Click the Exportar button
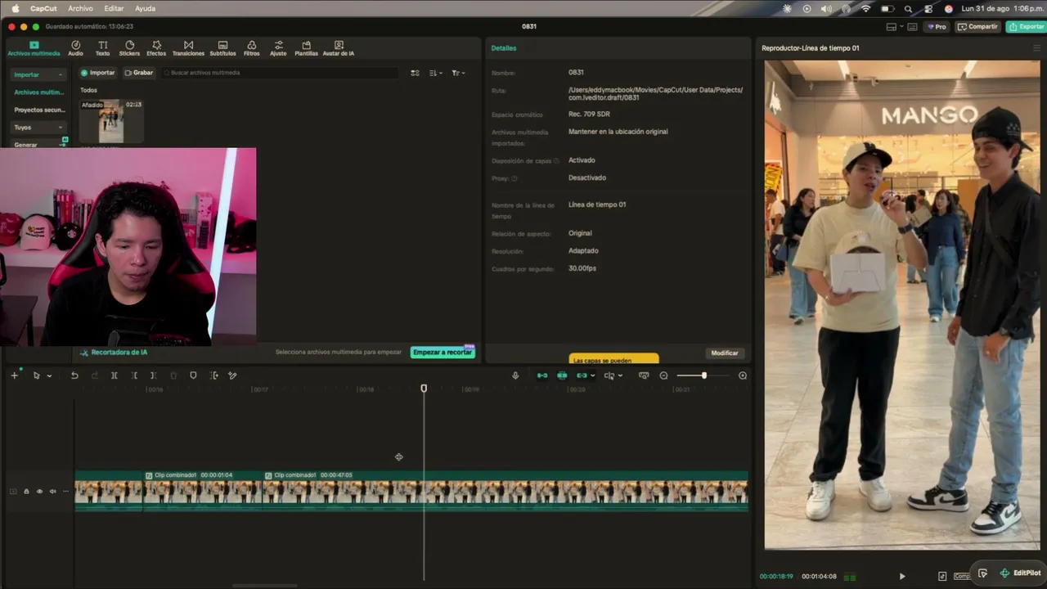 coord(1027,27)
